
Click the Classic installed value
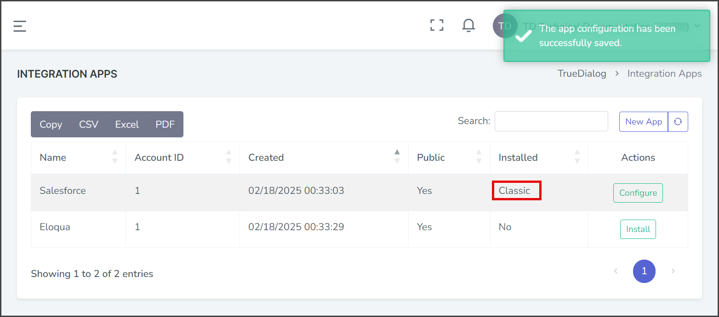514,191
